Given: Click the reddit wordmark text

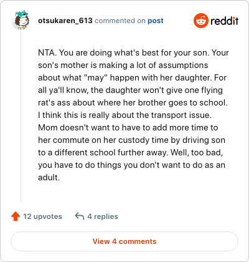Looking at the screenshot, I should click(224, 21).
